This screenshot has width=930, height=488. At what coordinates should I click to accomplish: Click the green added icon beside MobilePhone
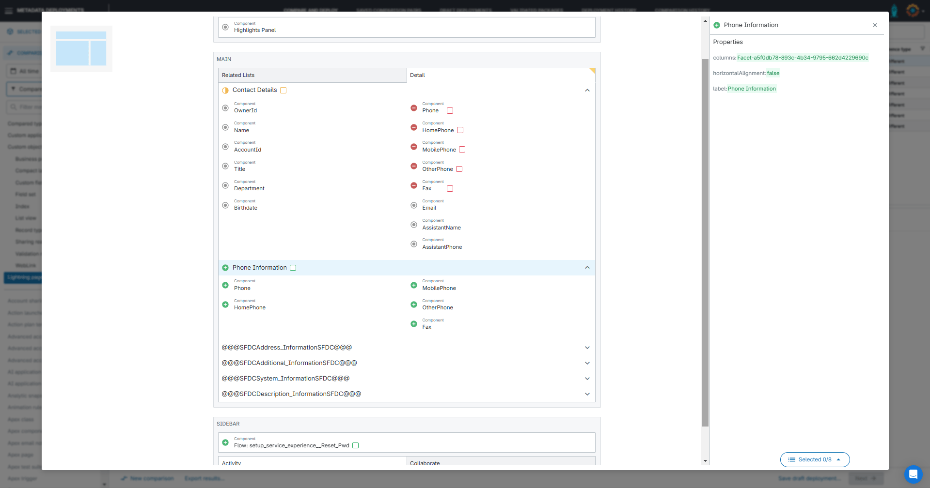click(x=413, y=285)
